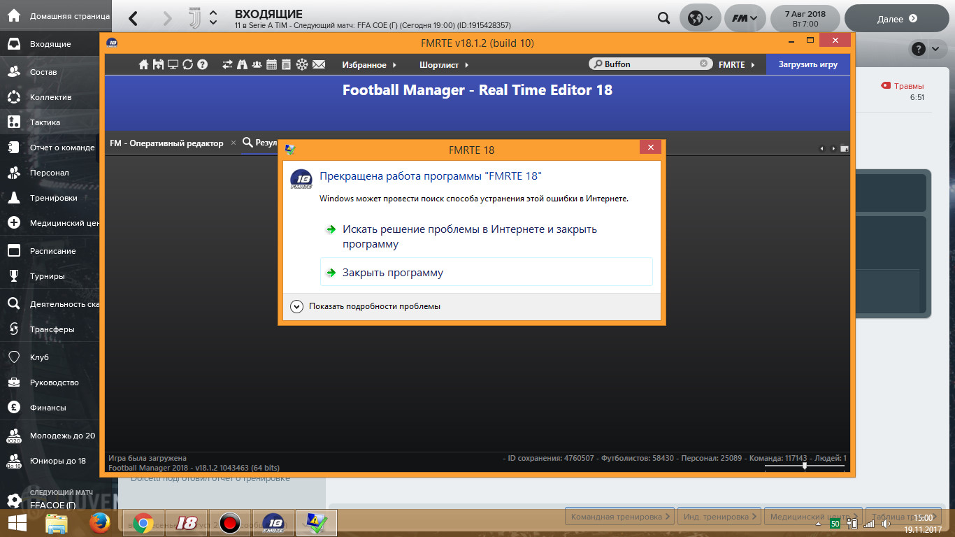This screenshot has height=537, width=955.
Task: Open the FM search magnifier
Action: [x=663, y=18]
